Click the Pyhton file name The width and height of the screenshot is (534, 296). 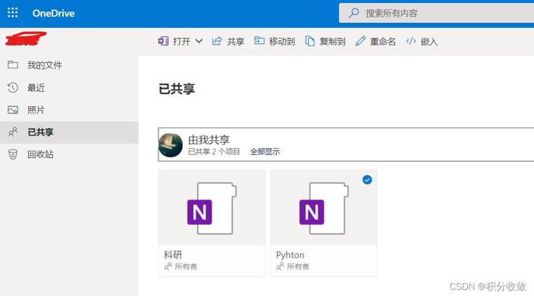(291, 255)
